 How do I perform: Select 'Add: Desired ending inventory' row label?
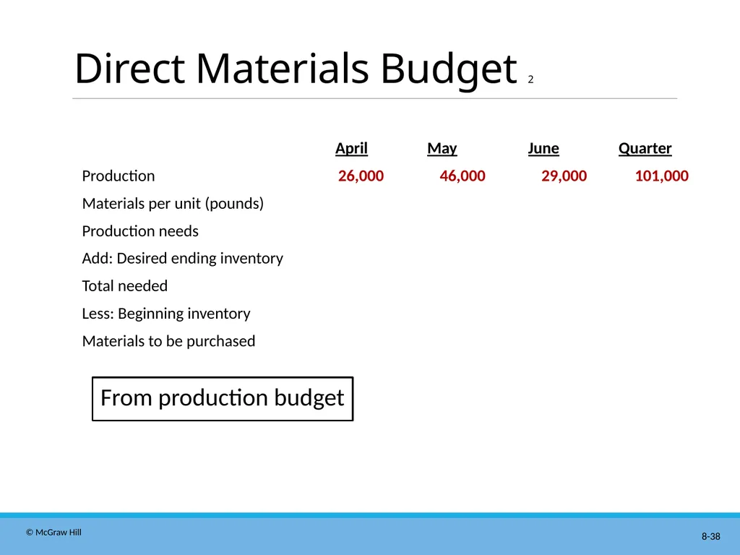(183, 259)
